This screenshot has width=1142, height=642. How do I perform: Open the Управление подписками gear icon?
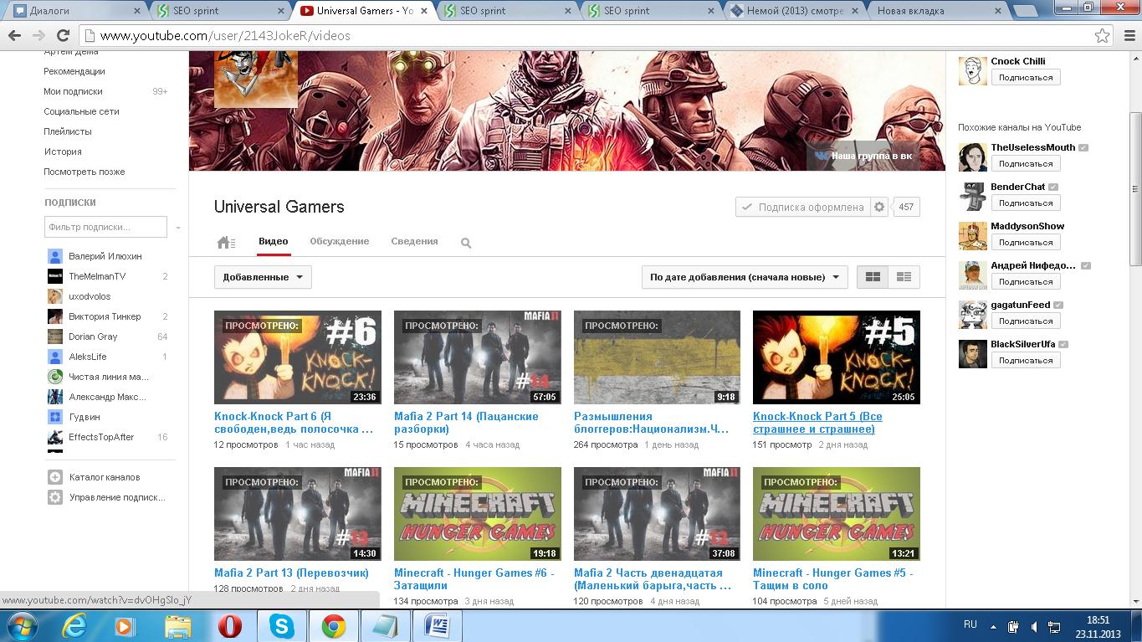55,497
